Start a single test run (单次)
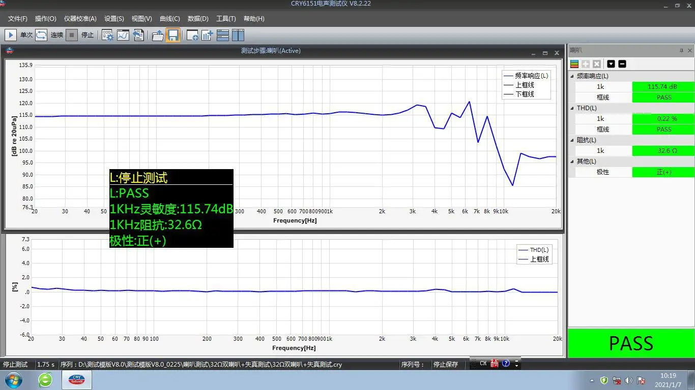 pyautogui.click(x=11, y=35)
